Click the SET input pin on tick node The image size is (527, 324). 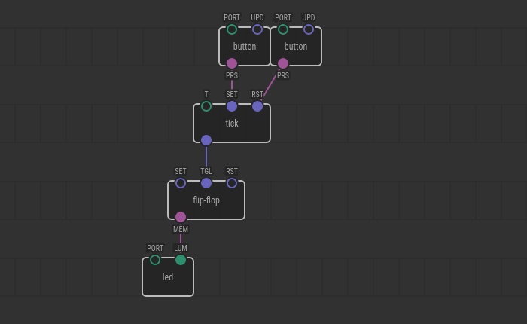[232, 106]
